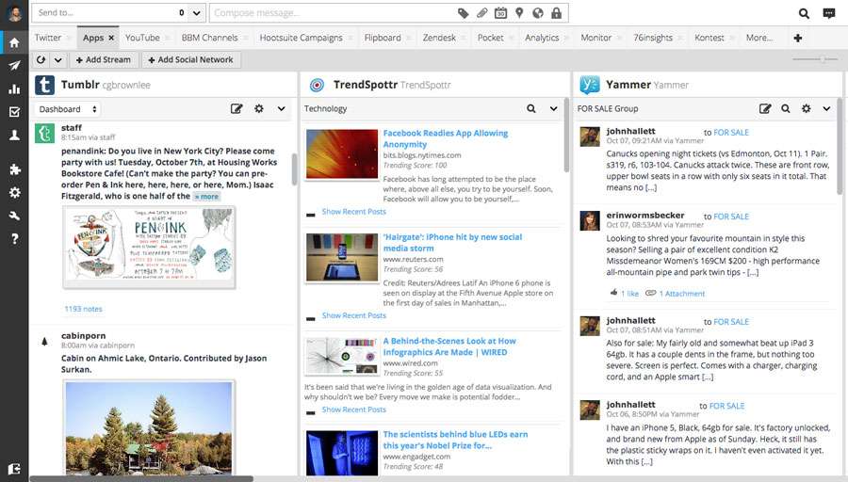Screen dimensions: 848x482
Task: Open 'Hairgate' iPhone article link
Action: 452,243
